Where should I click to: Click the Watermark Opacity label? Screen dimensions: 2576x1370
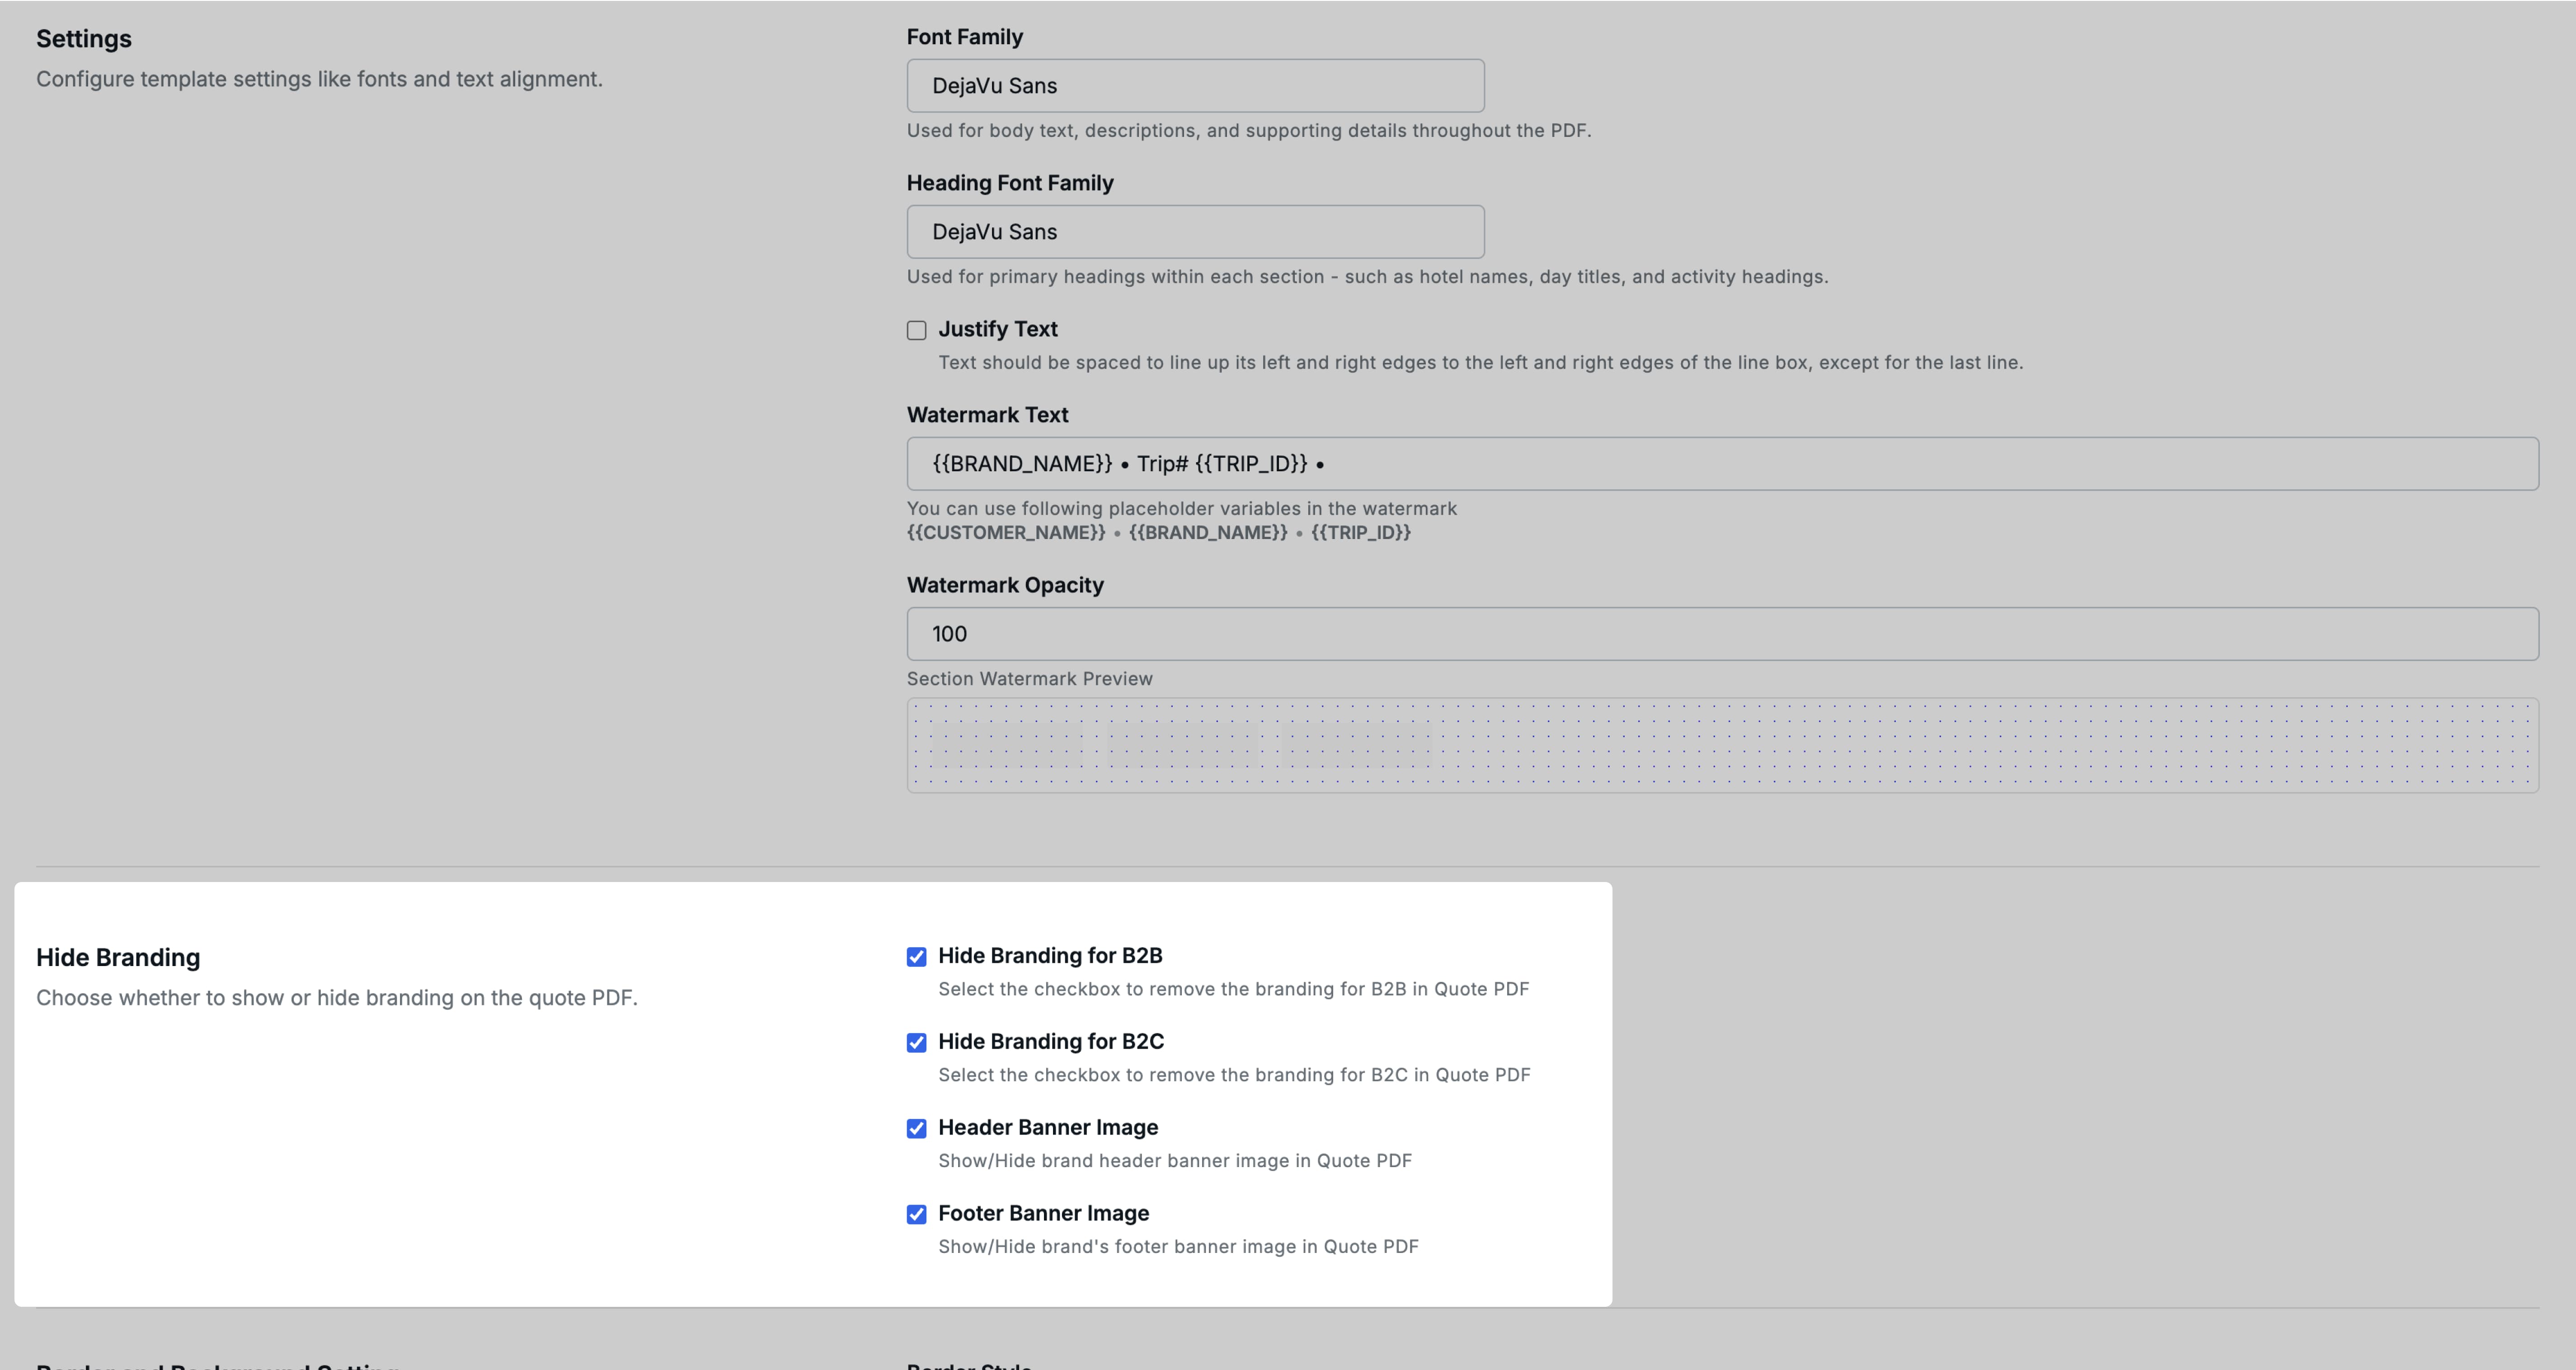pyautogui.click(x=1005, y=585)
